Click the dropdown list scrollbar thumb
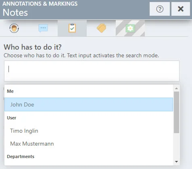 click(x=176, y=112)
